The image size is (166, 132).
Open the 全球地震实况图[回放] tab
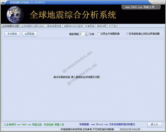[x=33, y=26]
